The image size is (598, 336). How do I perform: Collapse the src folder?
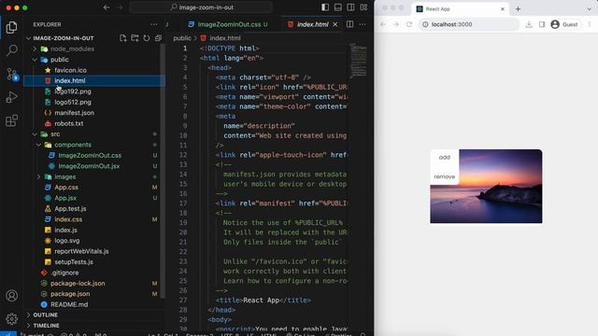pos(35,134)
